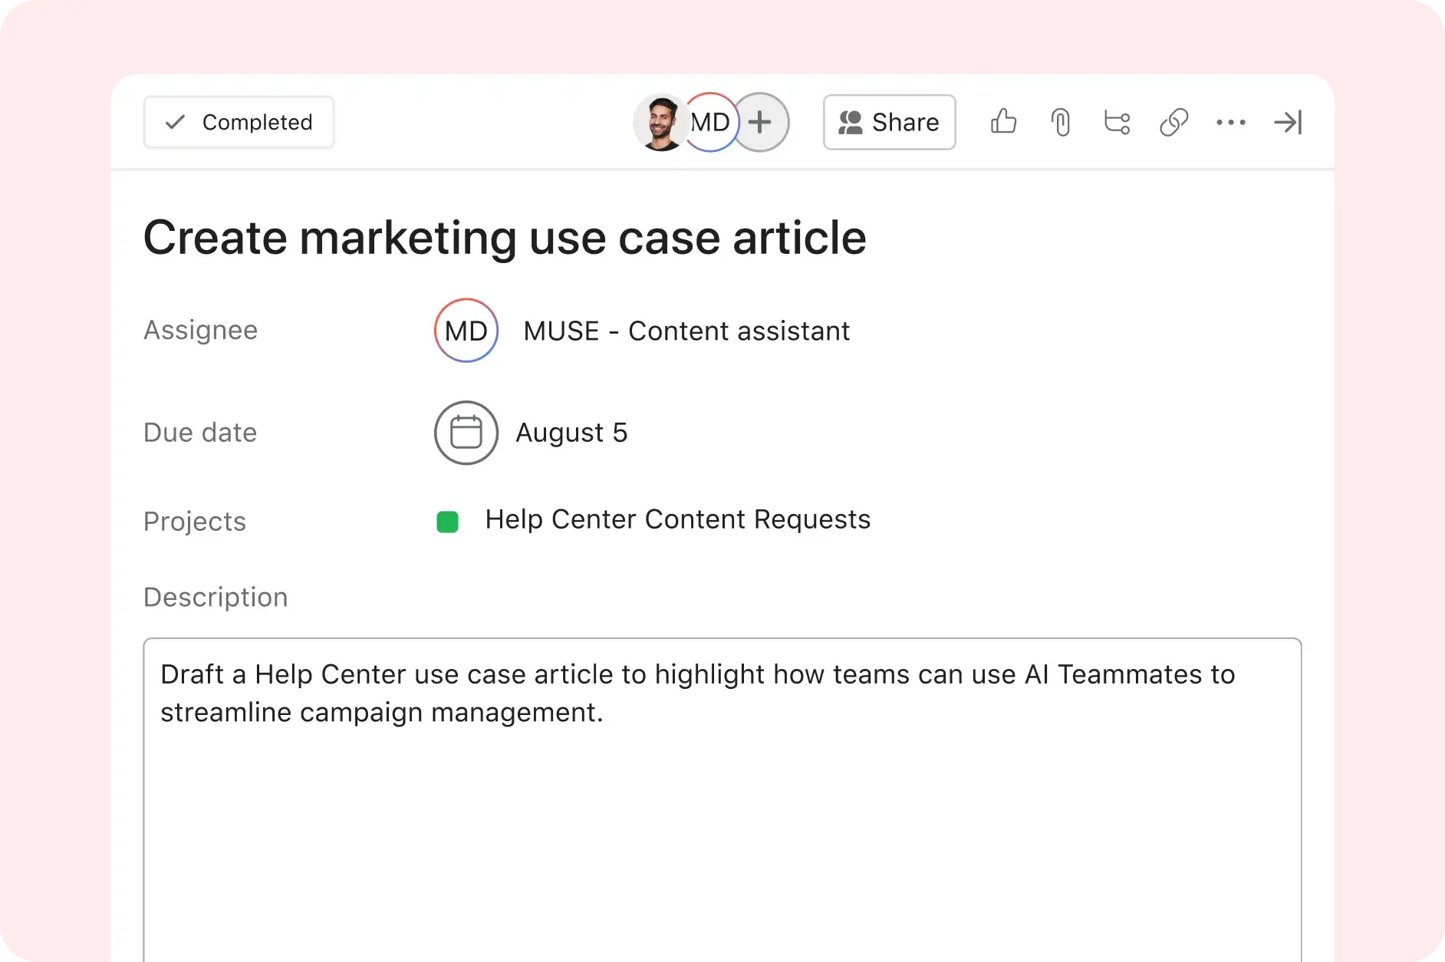
Task: Open the due date calendar icon
Action: coord(466,433)
